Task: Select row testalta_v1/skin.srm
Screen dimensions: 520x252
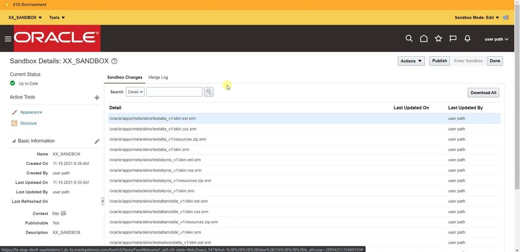Action: 304,149
